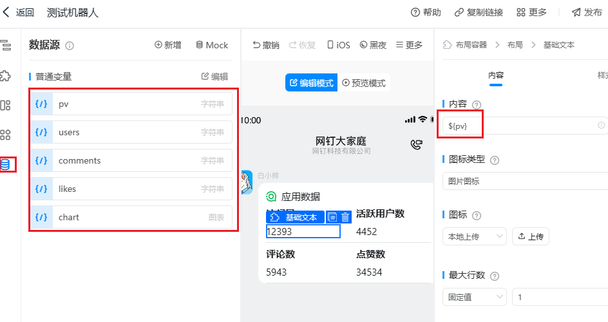Screen dimensions: 608x322
Task: Switch to 预览模式 preview mode
Action: click(364, 83)
